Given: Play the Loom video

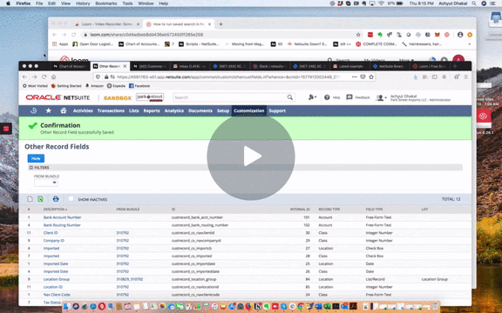Looking at the screenshot, I should coord(251,156).
